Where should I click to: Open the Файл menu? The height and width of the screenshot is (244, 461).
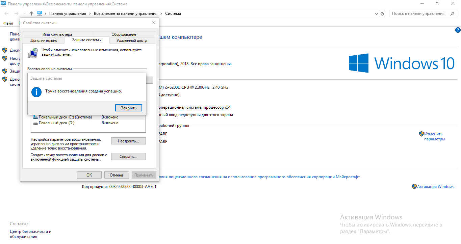(x=8, y=23)
